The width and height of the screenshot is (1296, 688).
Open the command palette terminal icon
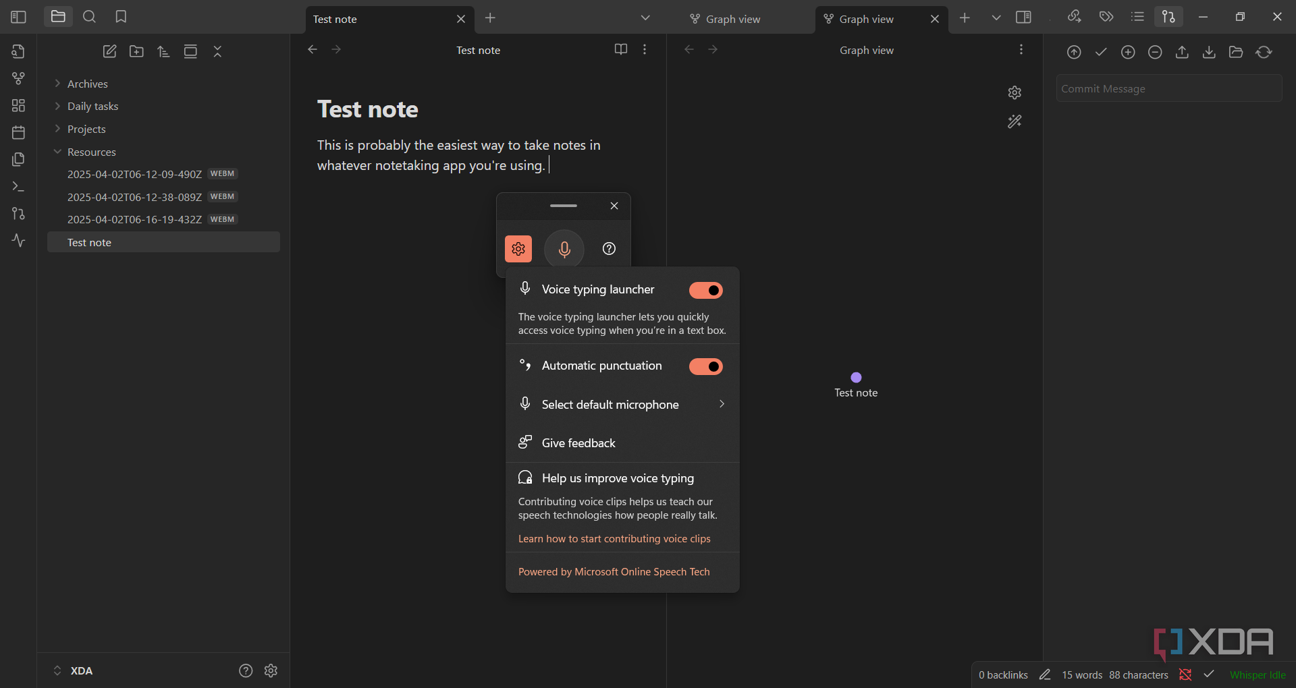tap(18, 186)
